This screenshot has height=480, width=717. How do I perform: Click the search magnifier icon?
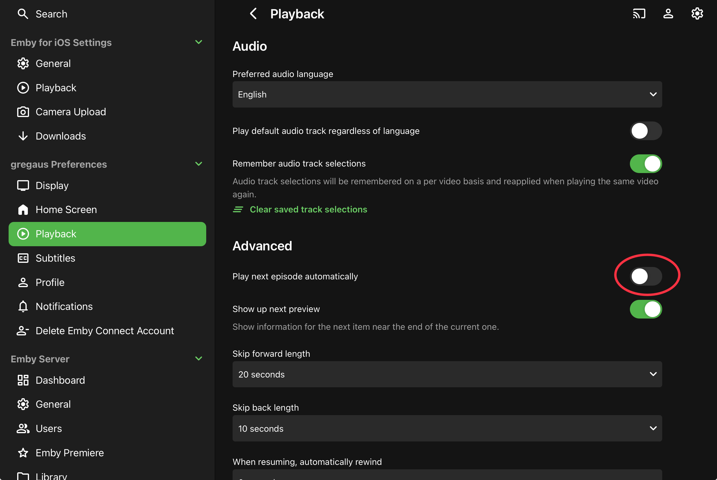(23, 14)
